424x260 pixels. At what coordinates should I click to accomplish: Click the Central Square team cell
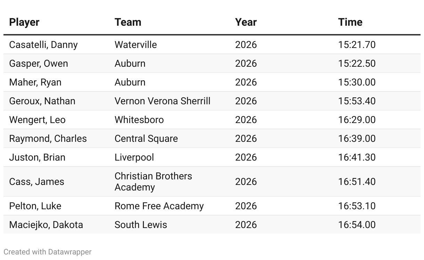pyautogui.click(x=146, y=139)
